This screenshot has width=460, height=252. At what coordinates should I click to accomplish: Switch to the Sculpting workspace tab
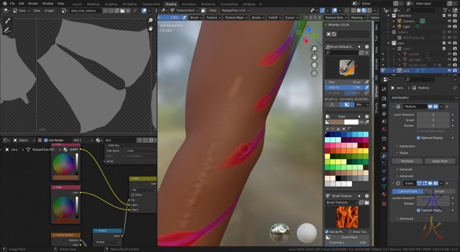pos(111,4)
